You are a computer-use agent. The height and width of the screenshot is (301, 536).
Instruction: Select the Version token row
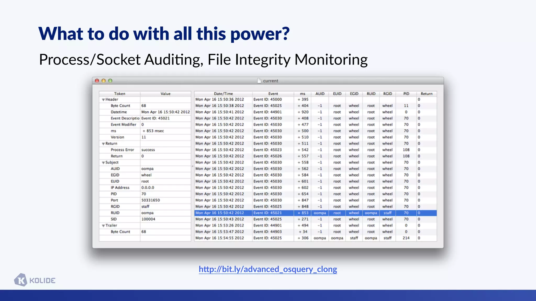point(145,137)
